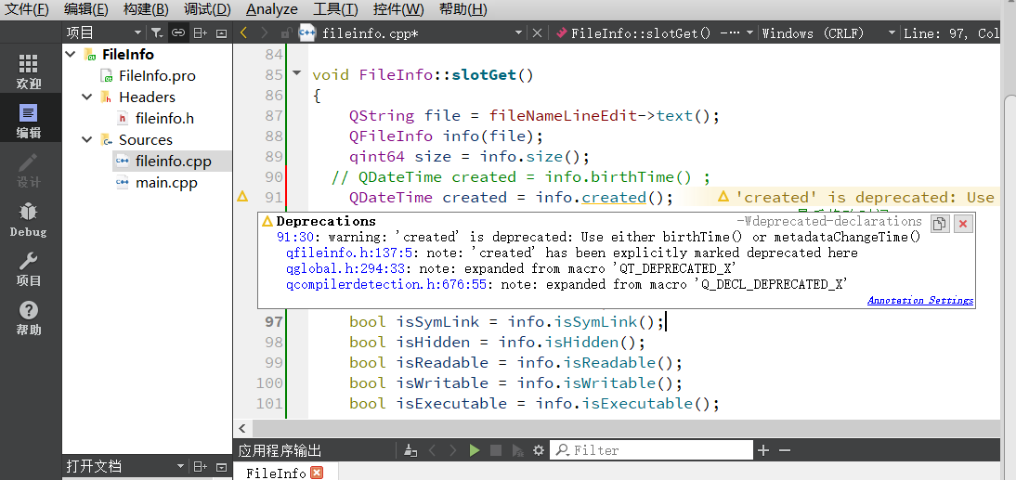Screen dimensions: 1016x480
Task: Split the 打开文档 panel
Action: pyautogui.click(x=201, y=466)
